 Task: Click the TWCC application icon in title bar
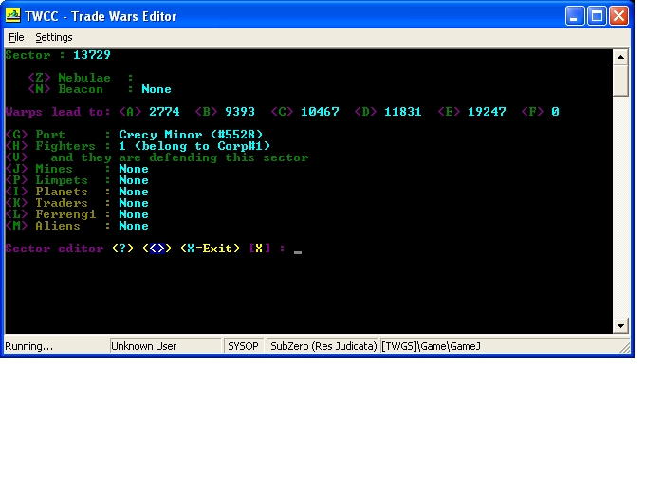(x=12, y=16)
